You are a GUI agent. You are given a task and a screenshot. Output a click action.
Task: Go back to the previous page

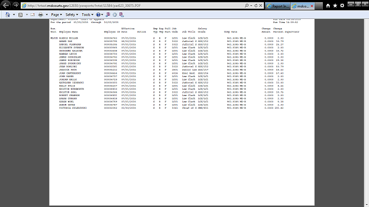pyautogui.click(x=6, y=5)
